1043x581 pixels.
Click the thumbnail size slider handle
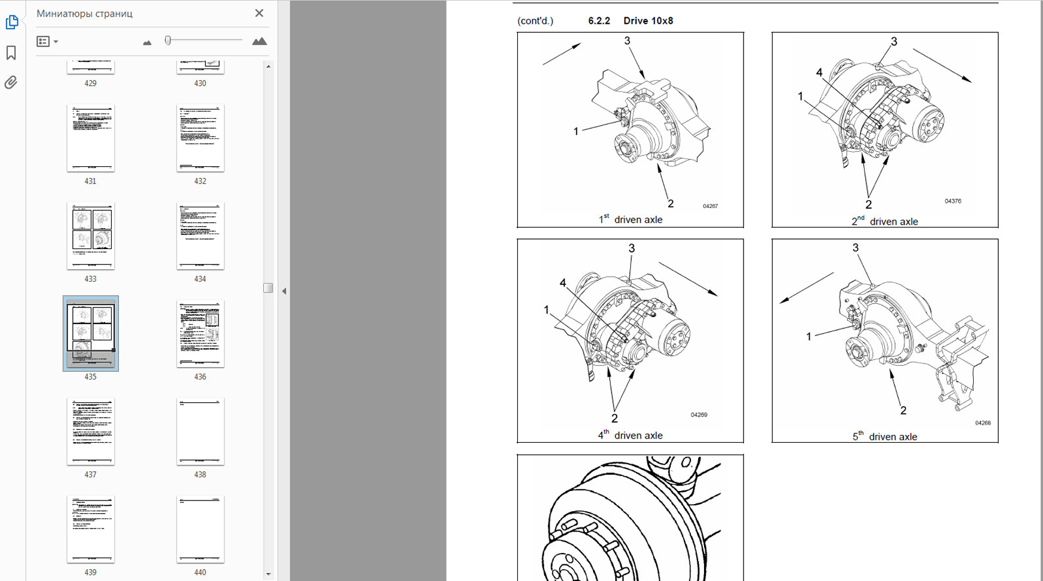click(x=168, y=41)
